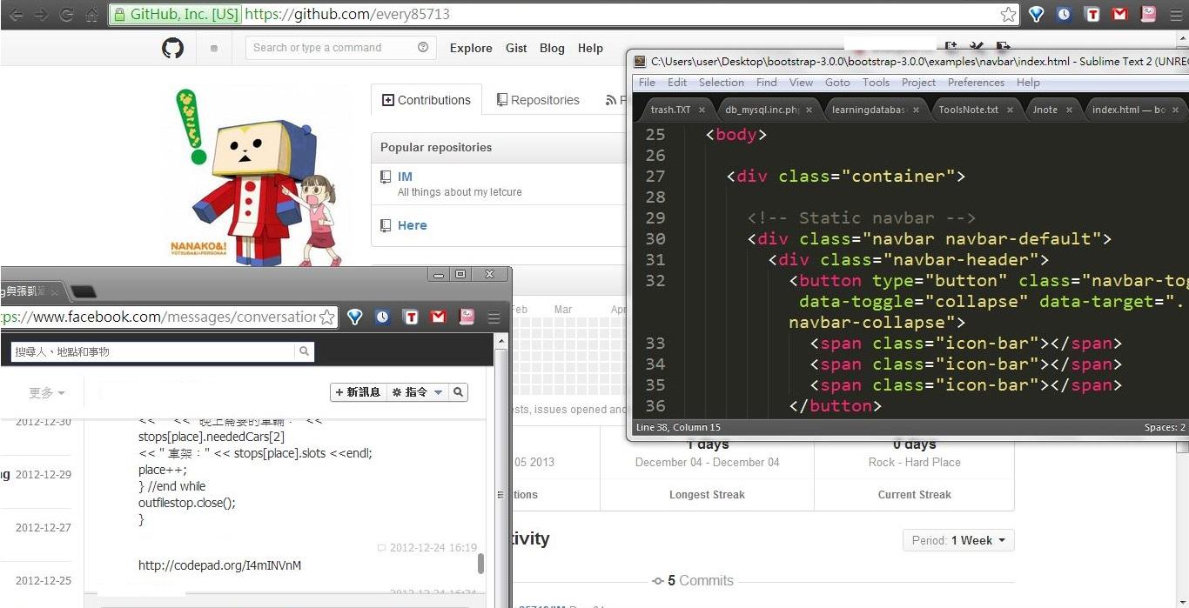
Task: Open the red T extension in GitHub window
Action: click(1092, 14)
